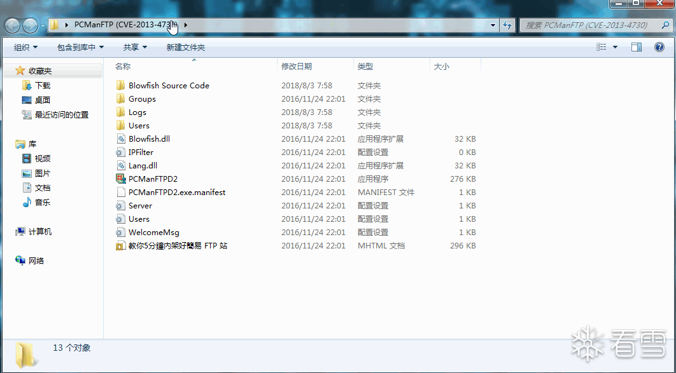Image resolution: width=676 pixels, height=373 pixels.
Task: Click the file name WelcomeMsg
Action: [x=154, y=232]
